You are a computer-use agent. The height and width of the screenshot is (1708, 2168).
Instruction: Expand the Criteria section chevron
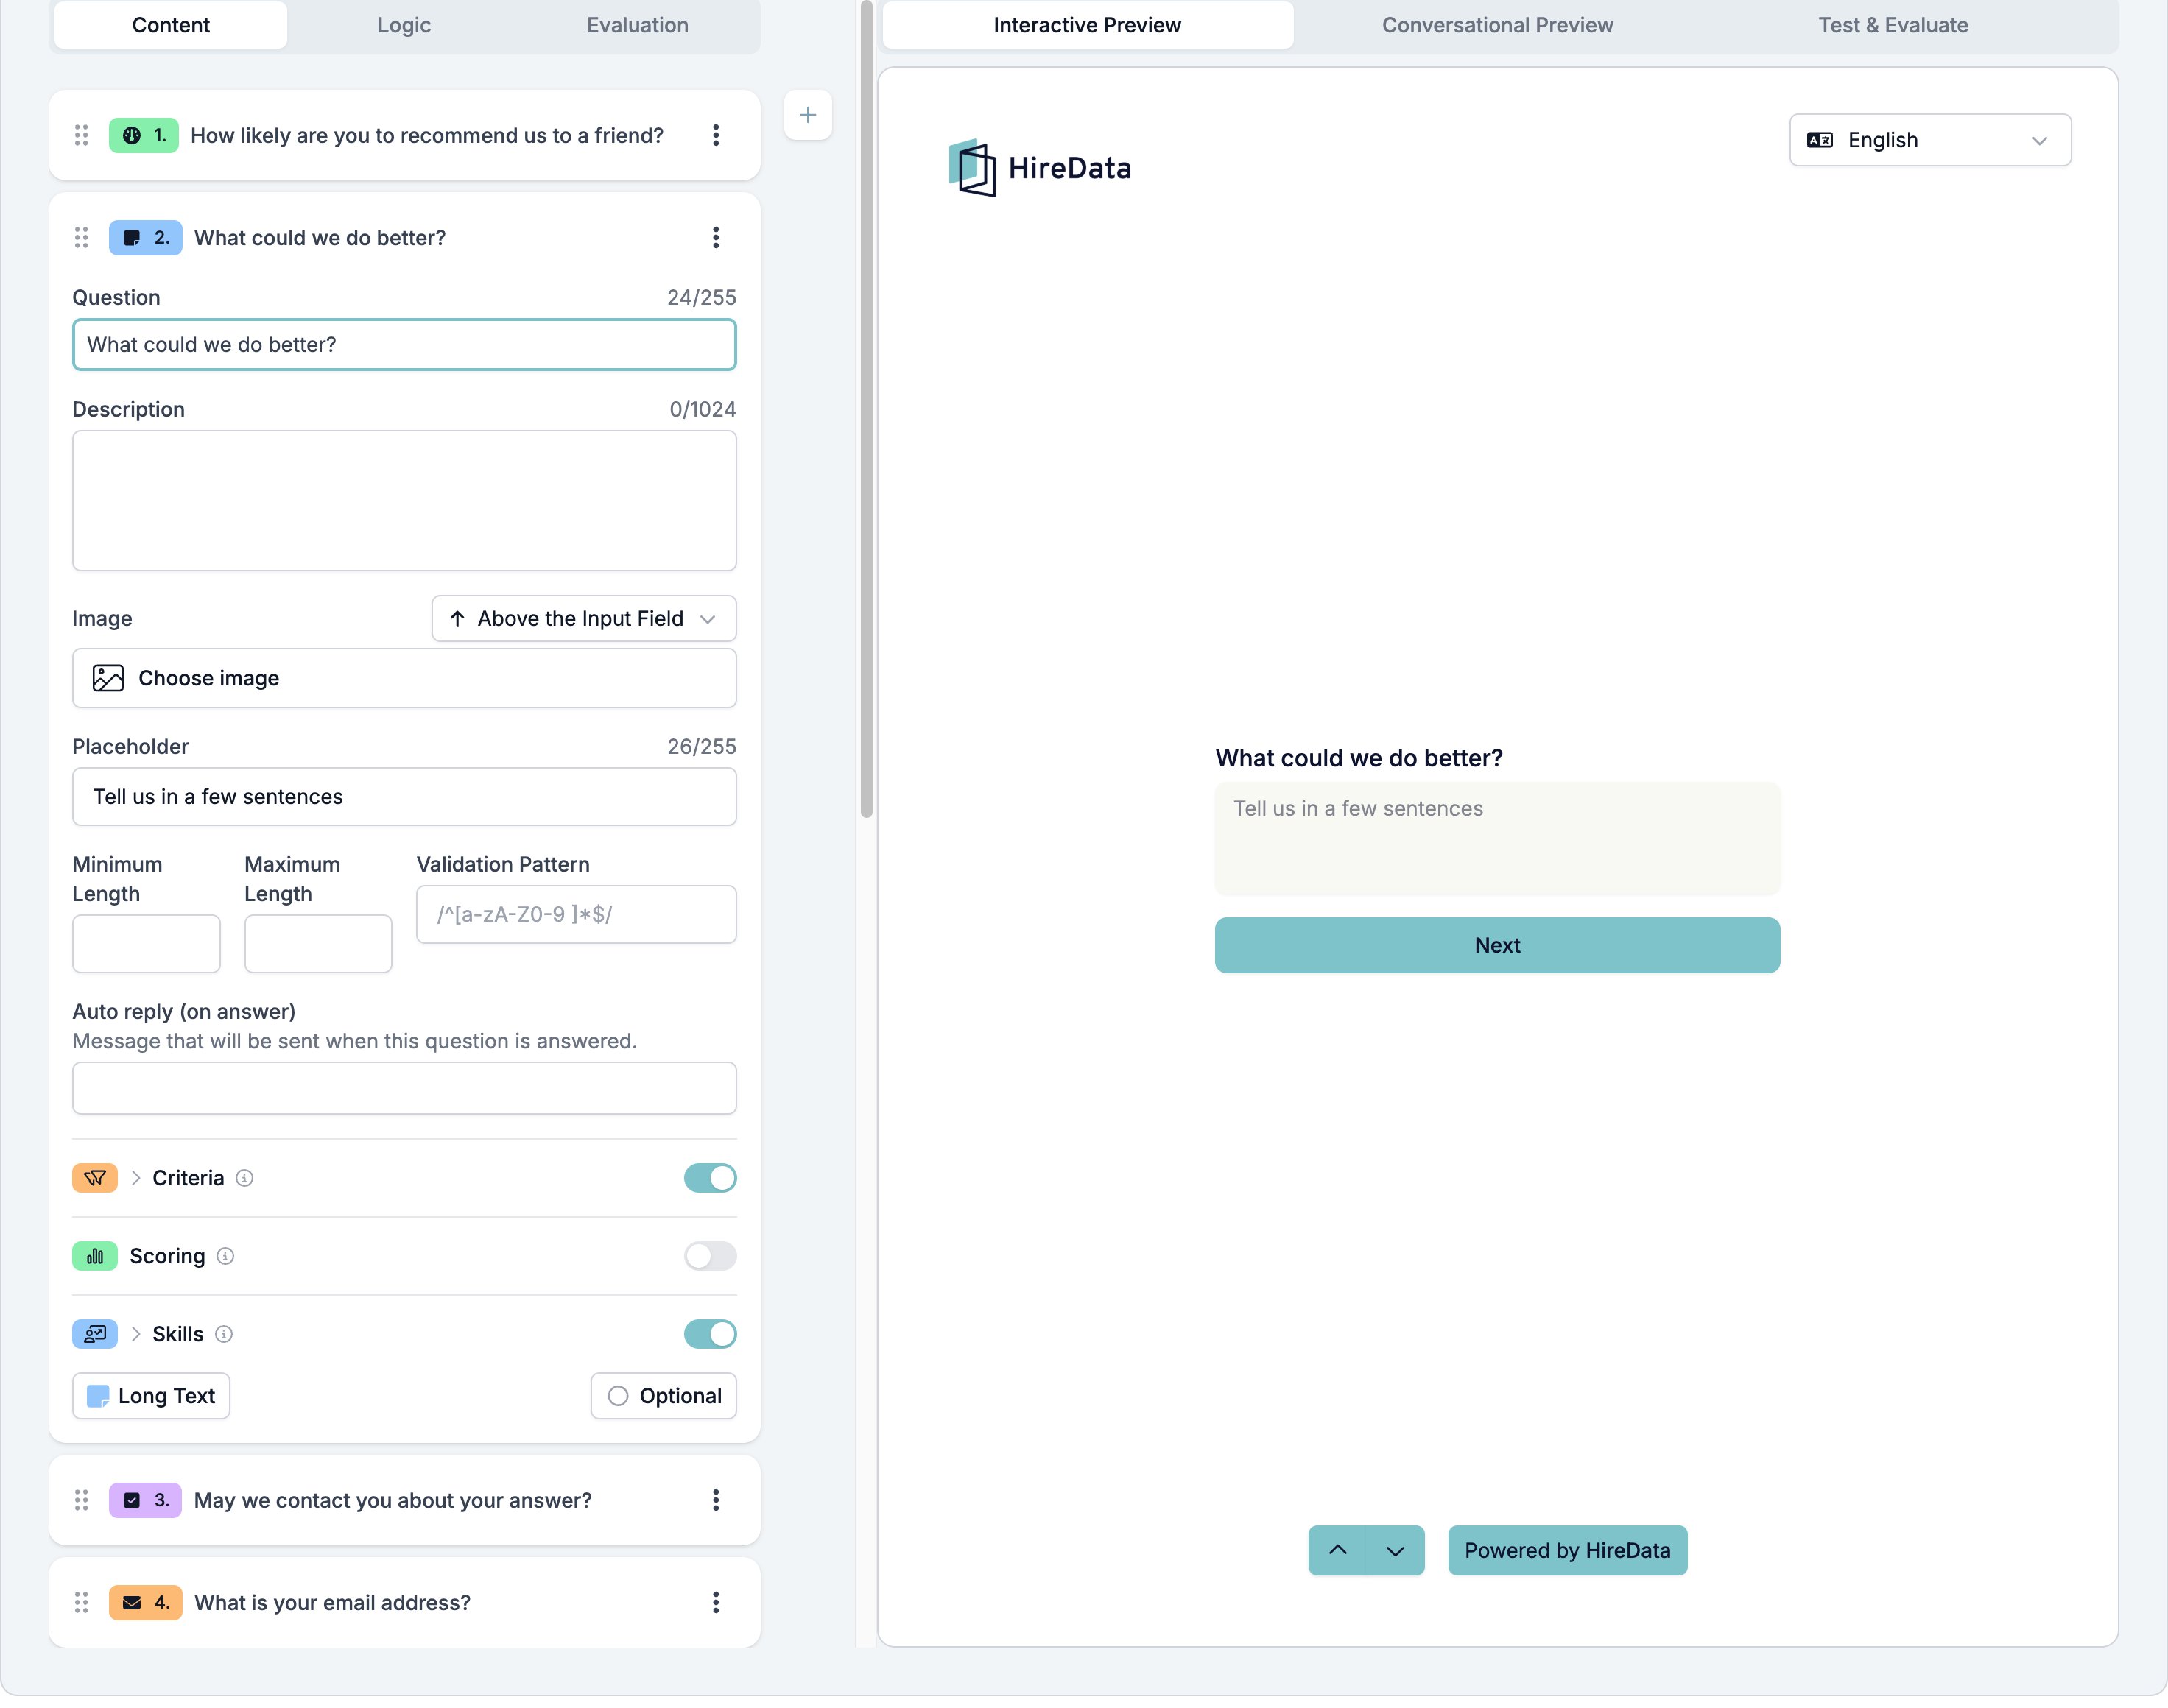click(x=136, y=1178)
